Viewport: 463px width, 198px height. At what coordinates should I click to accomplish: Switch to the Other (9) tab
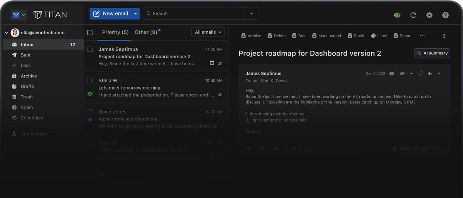[146, 32]
